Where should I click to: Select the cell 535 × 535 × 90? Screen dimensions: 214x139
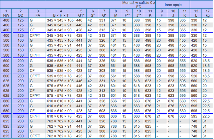(x=60, y=70)
